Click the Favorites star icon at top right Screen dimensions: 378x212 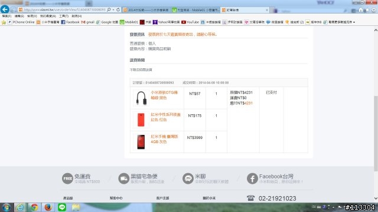[367, 10]
